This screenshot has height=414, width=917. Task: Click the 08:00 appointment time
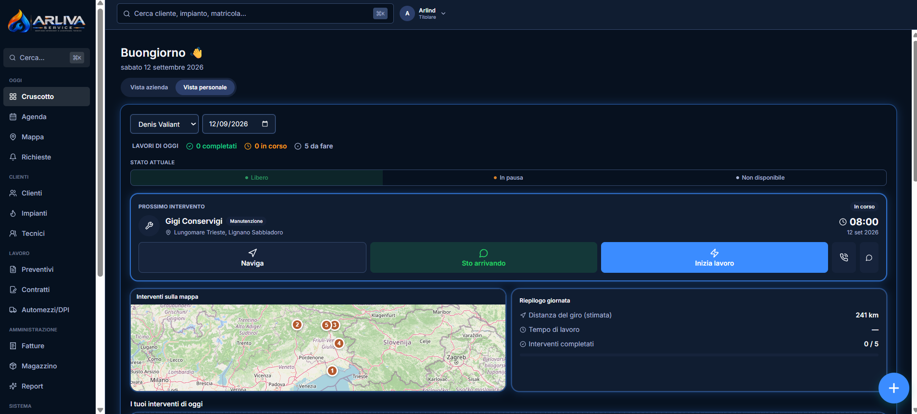tap(864, 222)
